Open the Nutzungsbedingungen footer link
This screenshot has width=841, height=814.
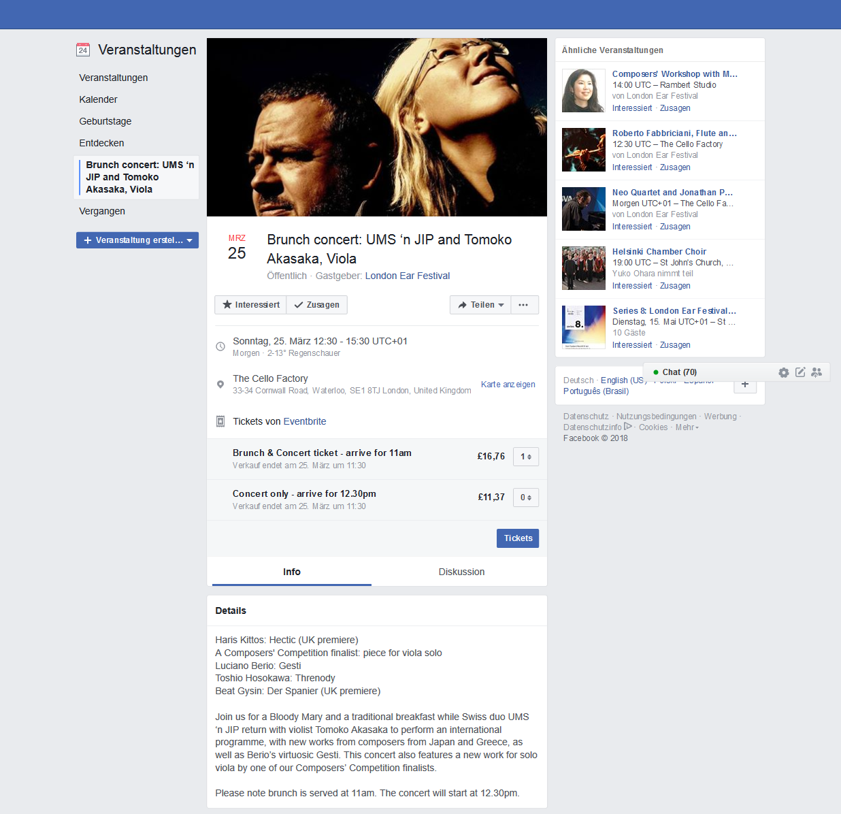[657, 417]
